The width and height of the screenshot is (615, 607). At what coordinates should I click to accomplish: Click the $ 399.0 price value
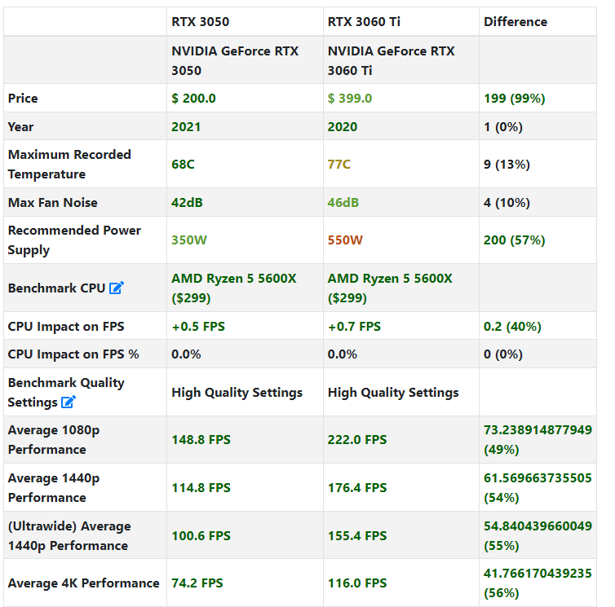(x=350, y=98)
